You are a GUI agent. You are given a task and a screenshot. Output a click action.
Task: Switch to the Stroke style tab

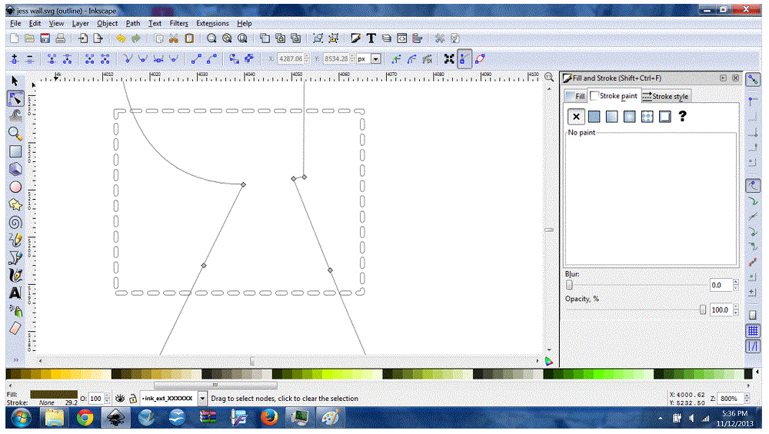click(x=666, y=97)
